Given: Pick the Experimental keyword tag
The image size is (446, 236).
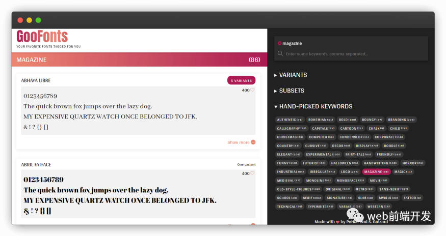Looking at the screenshot, I should pyautogui.click(x=323, y=154).
